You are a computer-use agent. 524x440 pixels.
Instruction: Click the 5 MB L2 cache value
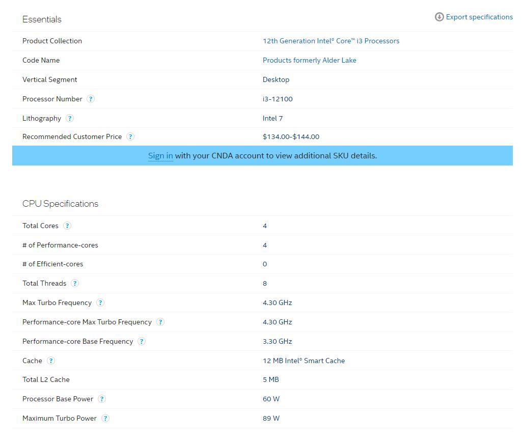click(271, 379)
